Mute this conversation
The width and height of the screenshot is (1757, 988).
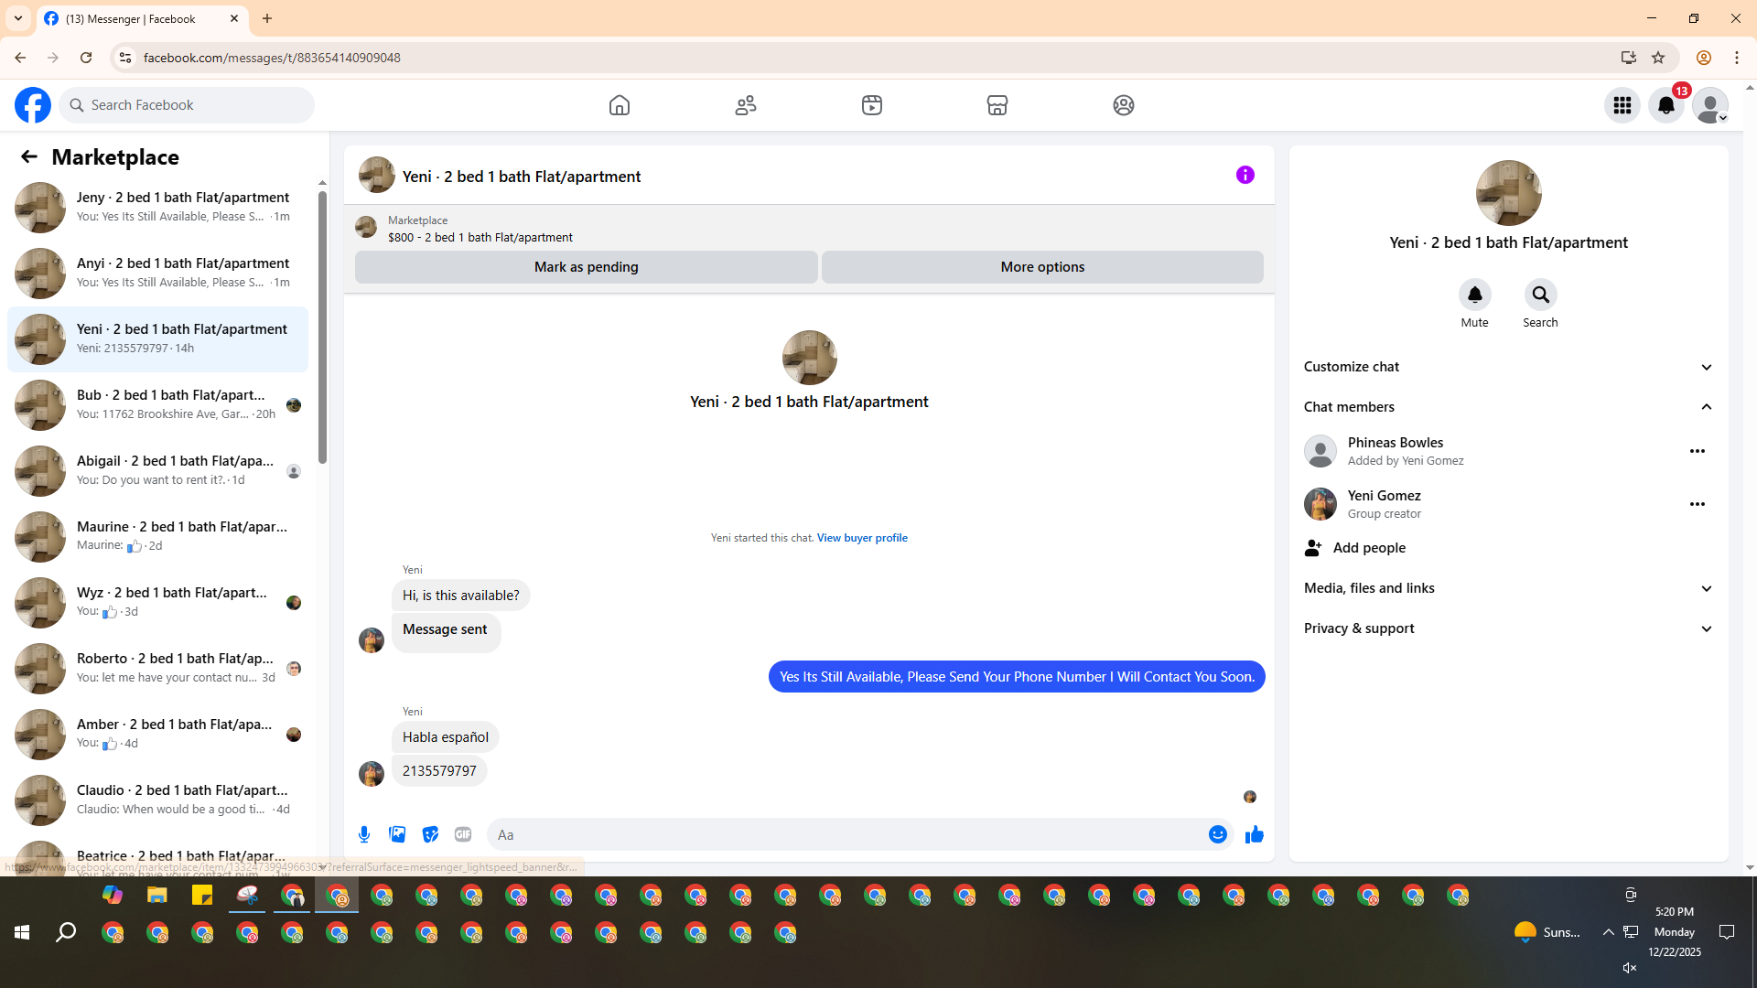1474,295
